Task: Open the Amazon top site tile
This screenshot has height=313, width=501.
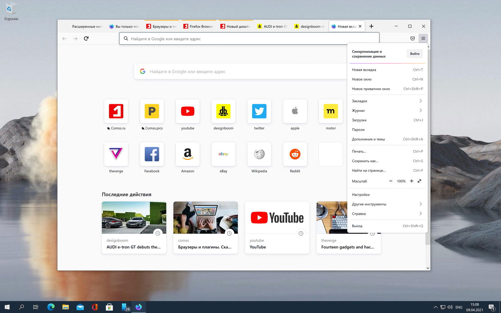Action: (x=188, y=154)
